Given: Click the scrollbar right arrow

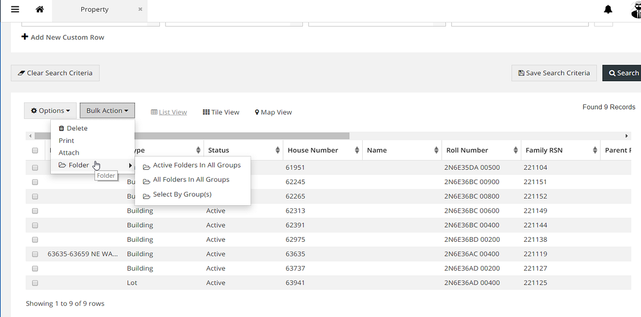Looking at the screenshot, I should pos(626,136).
